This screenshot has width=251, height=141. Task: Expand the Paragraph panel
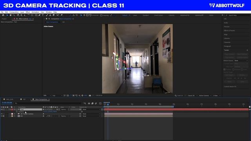(227, 46)
